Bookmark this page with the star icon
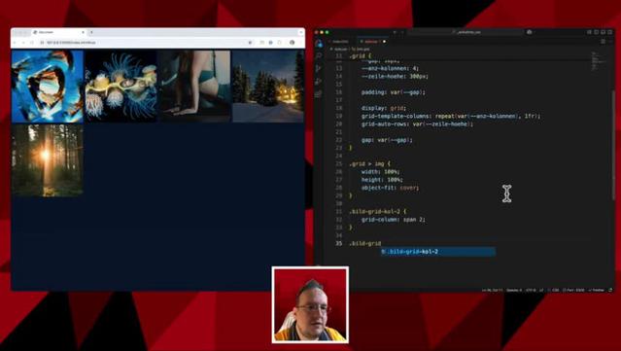 [250, 43]
